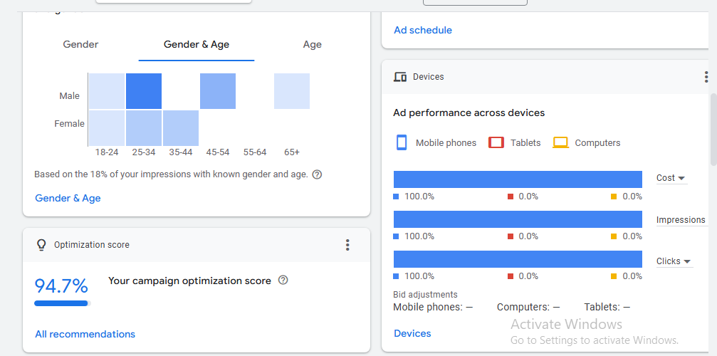The image size is (717, 356).
Task: Open the Optimization score card three-dot menu
Action: 347,245
